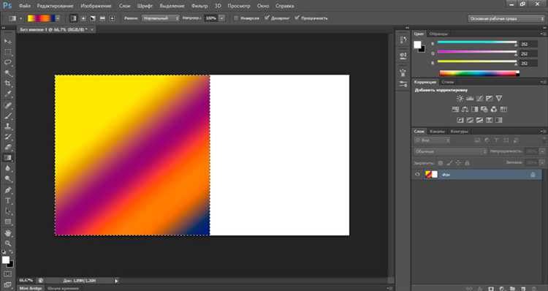Select the Path Selection tool
Image resolution: width=548 pixels, height=291 pixels.
[x=8, y=211]
